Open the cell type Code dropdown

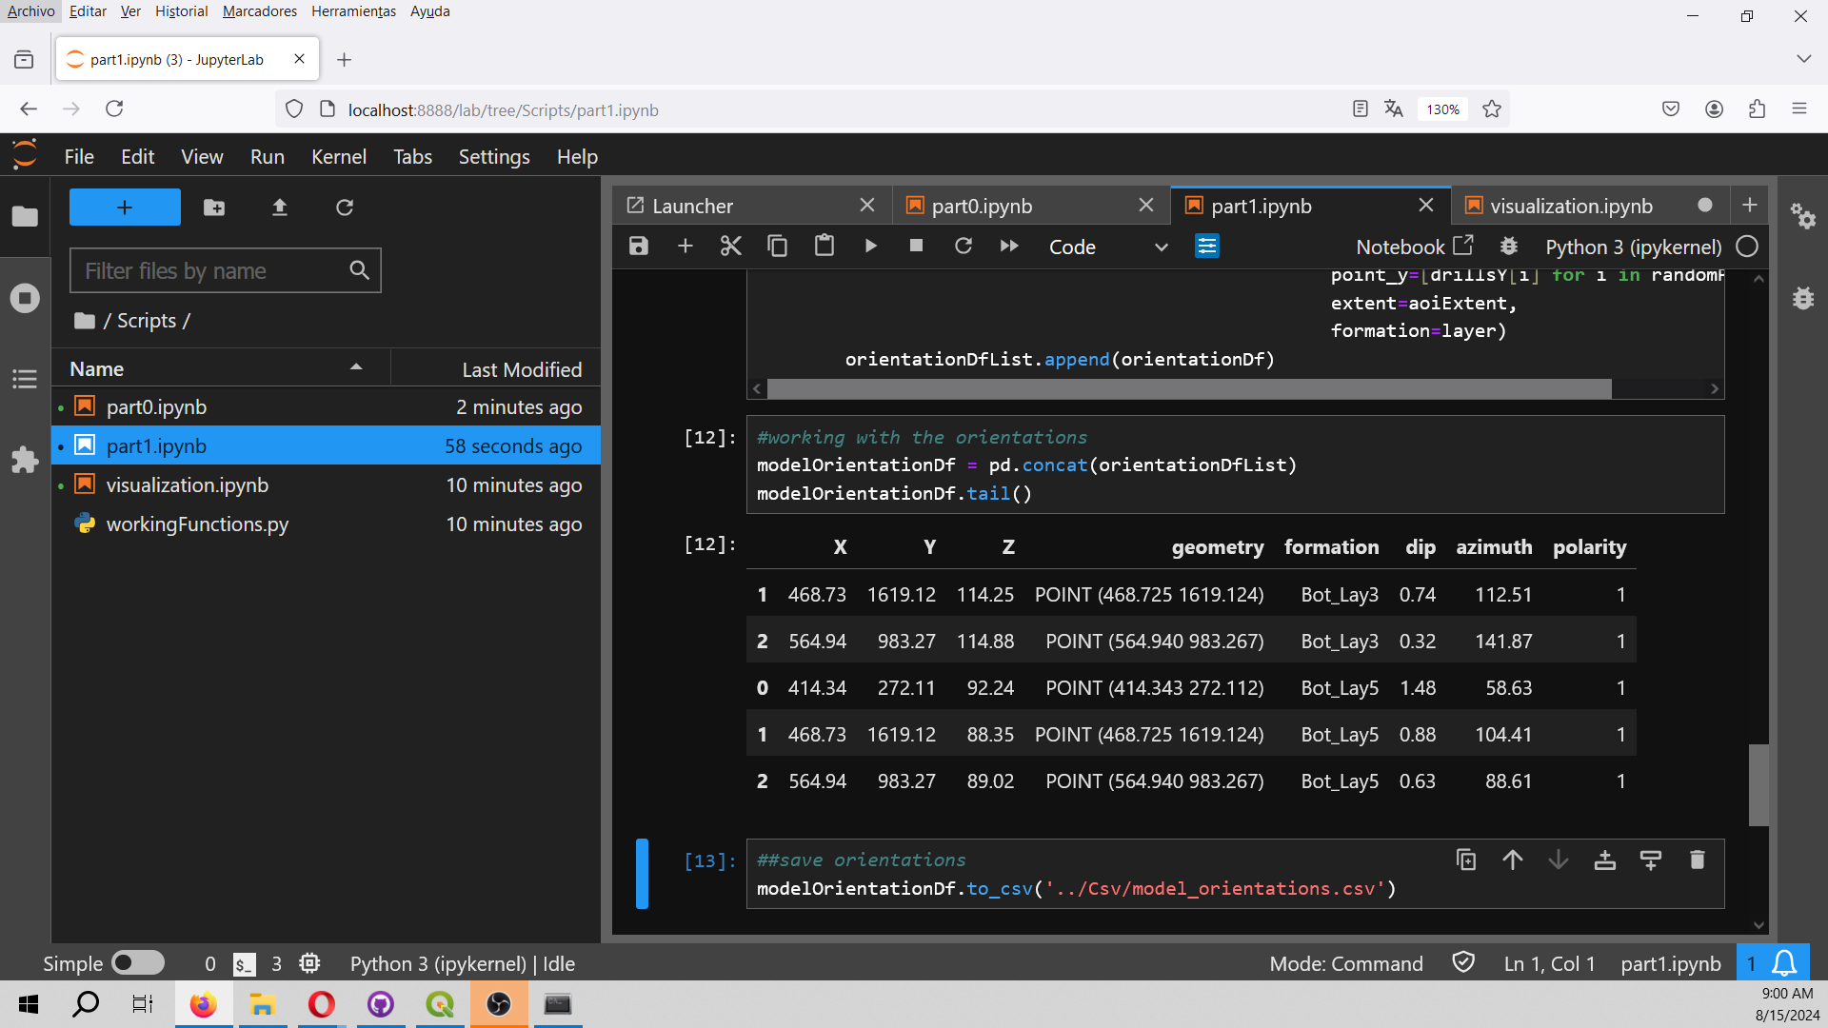[x=1108, y=247]
